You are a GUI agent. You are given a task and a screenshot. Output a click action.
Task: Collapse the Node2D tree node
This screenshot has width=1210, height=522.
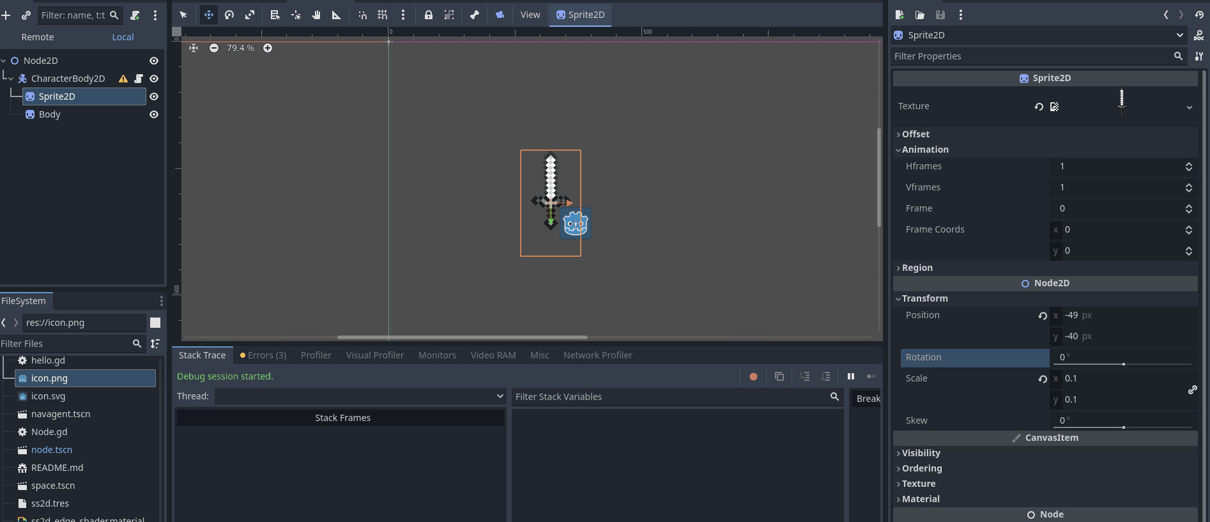[x=4, y=61]
